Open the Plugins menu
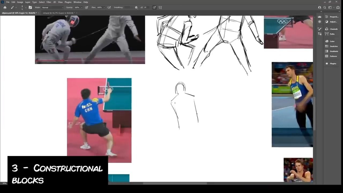This screenshot has width=343, height=193. [68, 2]
